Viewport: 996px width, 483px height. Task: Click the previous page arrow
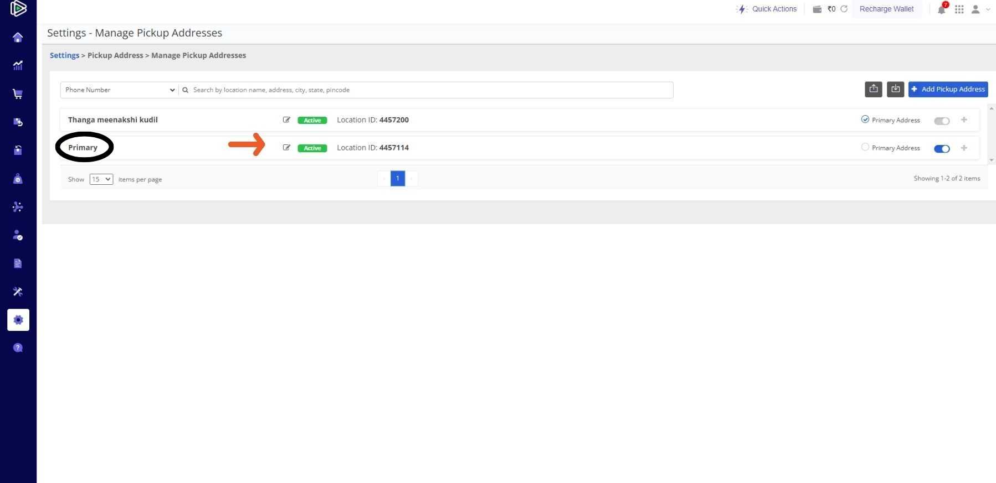(x=384, y=178)
